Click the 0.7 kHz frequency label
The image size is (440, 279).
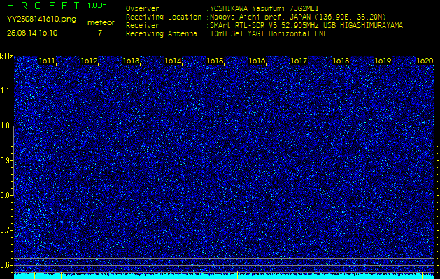[x=6, y=230]
